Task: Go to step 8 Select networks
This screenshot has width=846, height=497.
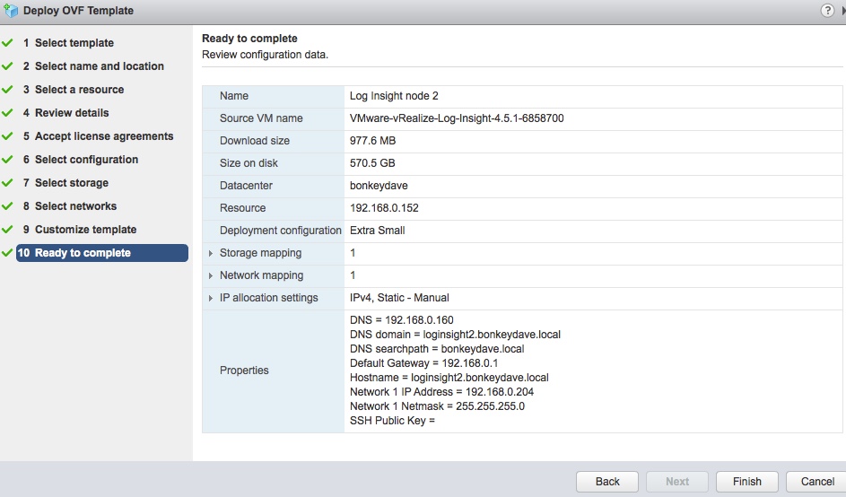Action: pyautogui.click(x=70, y=206)
